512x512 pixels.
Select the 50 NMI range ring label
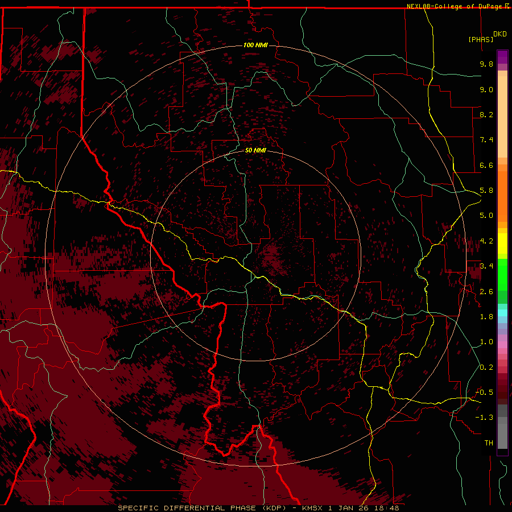pyautogui.click(x=255, y=150)
